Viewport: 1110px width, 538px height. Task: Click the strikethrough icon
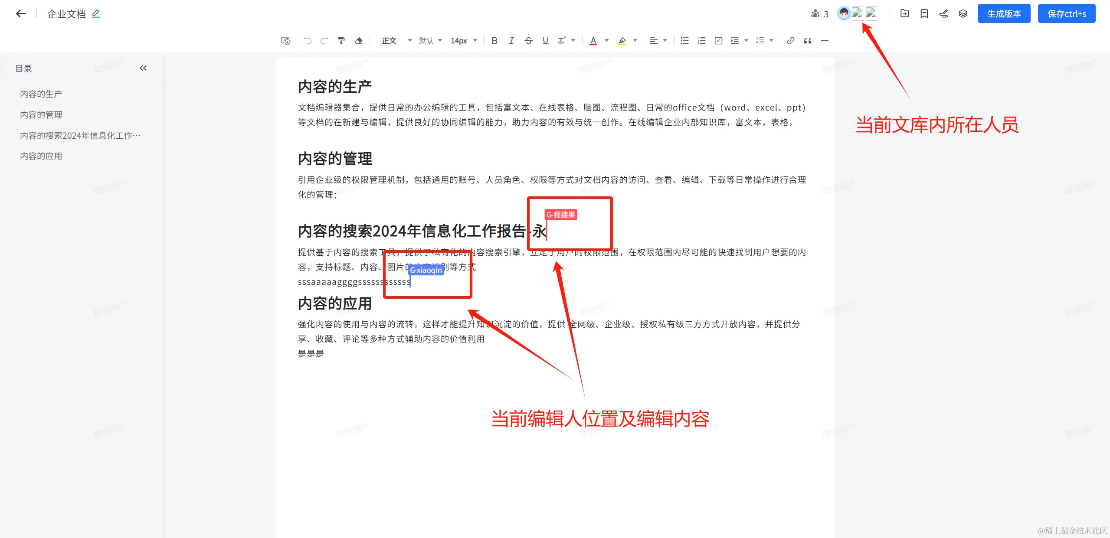pos(528,41)
